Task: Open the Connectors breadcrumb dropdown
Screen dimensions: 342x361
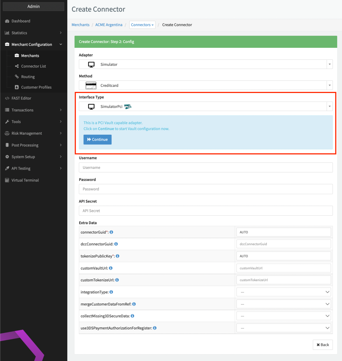Action: point(142,25)
